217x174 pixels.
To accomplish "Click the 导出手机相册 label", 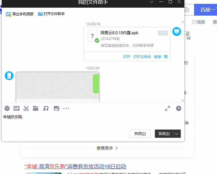I will [x=23, y=14].
